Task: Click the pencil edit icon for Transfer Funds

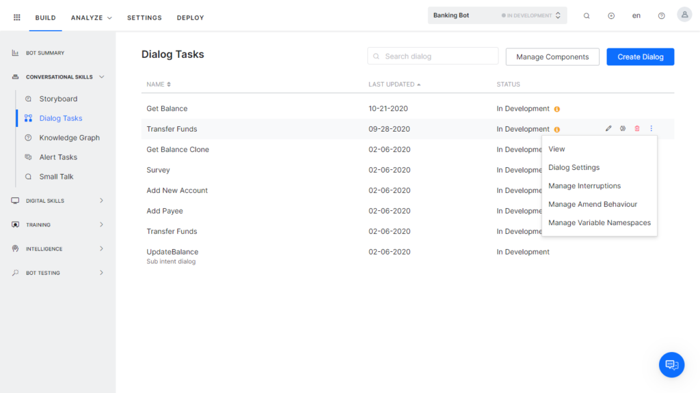Action: [608, 129]
